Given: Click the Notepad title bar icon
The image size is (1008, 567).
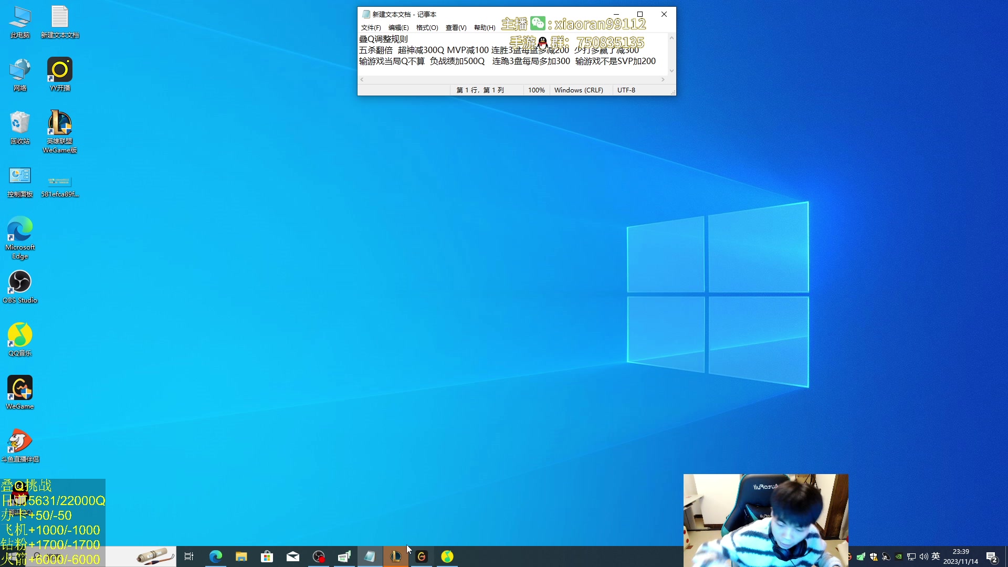Looking at the screenshot, I should 366,14.
